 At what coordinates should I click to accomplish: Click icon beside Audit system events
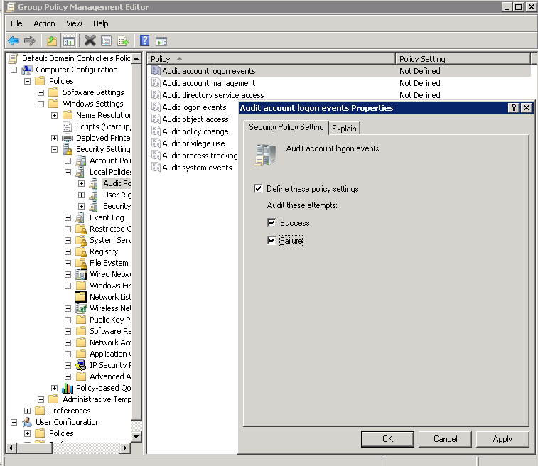click(156, 168)
